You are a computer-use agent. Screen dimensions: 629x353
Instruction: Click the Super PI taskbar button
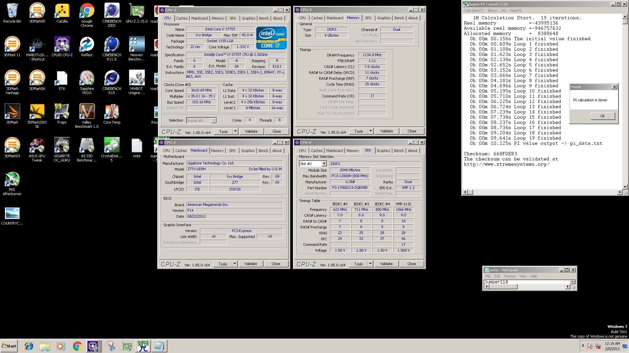click(x=143, y=346)
